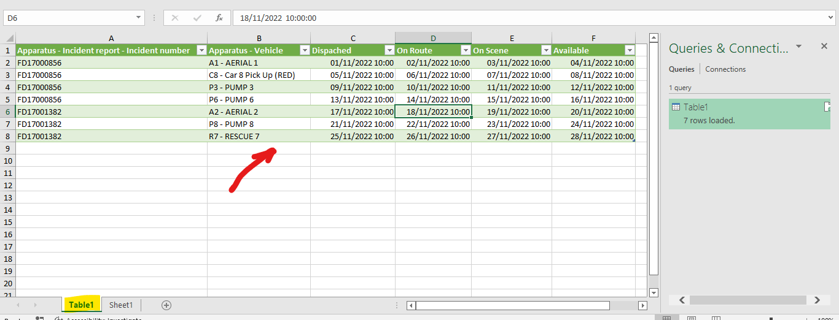839x320 pixels.
Task: Click the next sheet navigation arrow
Action: pyautogui.click(x=35, y=305)
